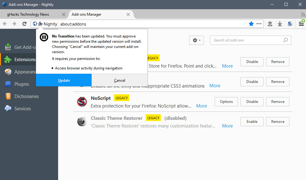This screenshot has width=306, height=180.
Task: Reload the current page
Action: [24, 24]
